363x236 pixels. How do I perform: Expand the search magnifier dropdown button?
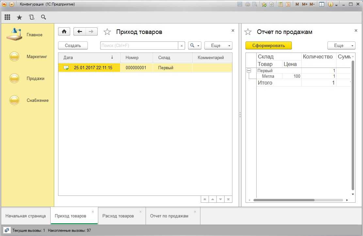195,46
